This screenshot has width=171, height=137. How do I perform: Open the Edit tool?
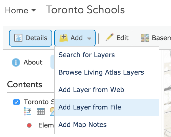click(x=117, y=38)
